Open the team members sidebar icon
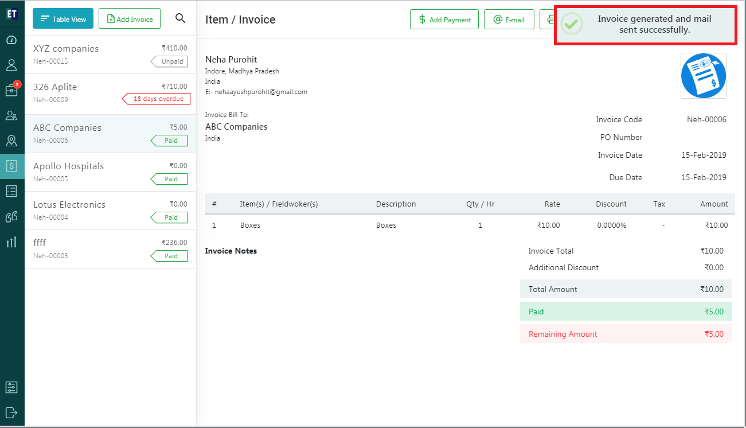The width and height of the screenshot is (746, 428). pos(11,115)
